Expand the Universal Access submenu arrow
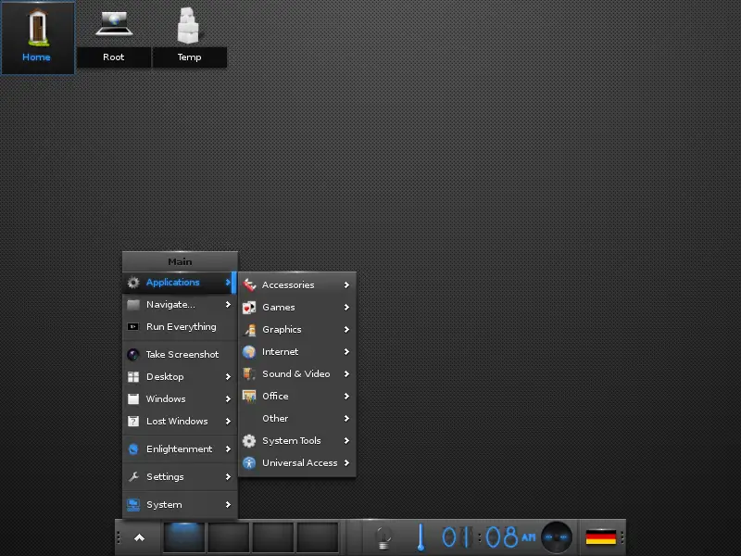The width and height of the screenshot is (741, 556). pos(346,462)
